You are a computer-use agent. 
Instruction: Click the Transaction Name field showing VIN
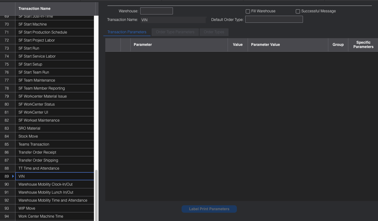[173, 20]
